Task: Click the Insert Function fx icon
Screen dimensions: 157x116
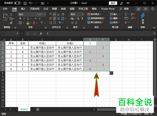Action: [x=41, y=33]
